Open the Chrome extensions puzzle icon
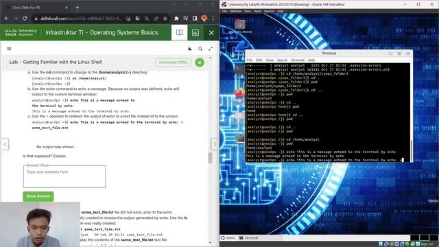 click(x=177, y=19)
